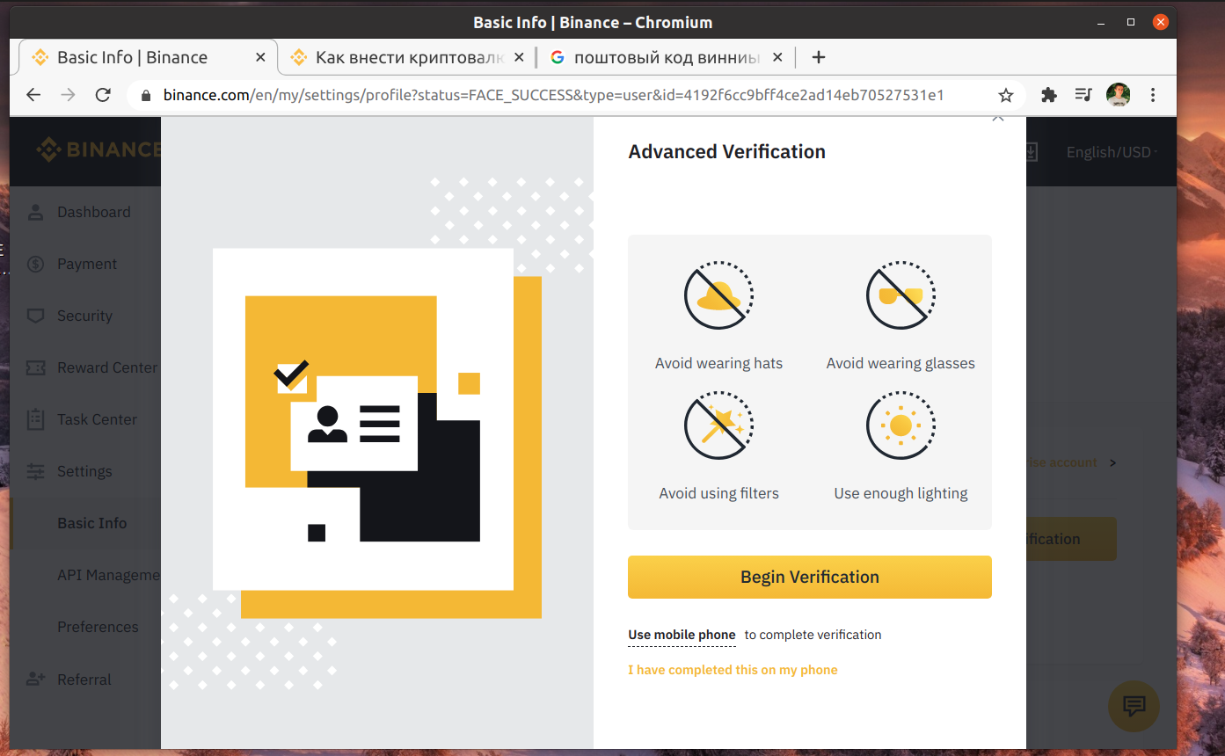Open the Chromium extensions puzzle icon

pyautogui.click(x=1048, y=95)
